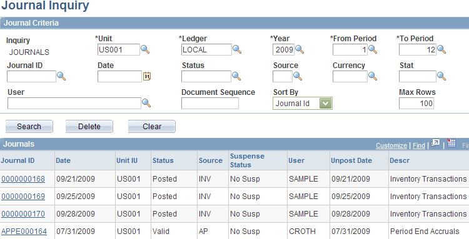Viewport: 469px width, 239px height.
Task: Click the download to spreadsheet grid icon
Action: coord(451,144)
